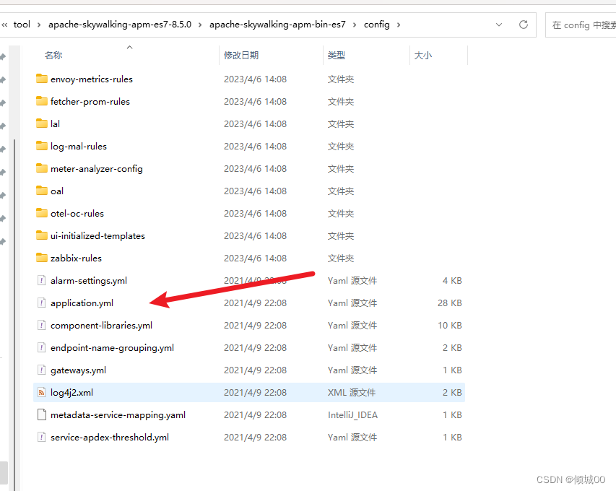Image resolution: width=616 pixels, height=491 pixels.
Task: Go to apache-skywalking-apm-es7-8.5.0 in breadcrumb
Action: [120, 25]
